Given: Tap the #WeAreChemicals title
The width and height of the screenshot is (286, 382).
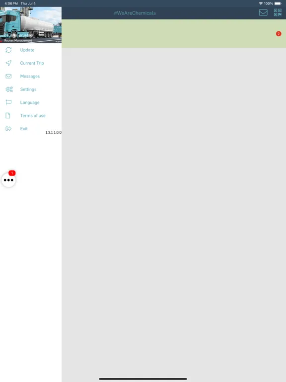Looking at the screenshot, I should coord(135,13).
